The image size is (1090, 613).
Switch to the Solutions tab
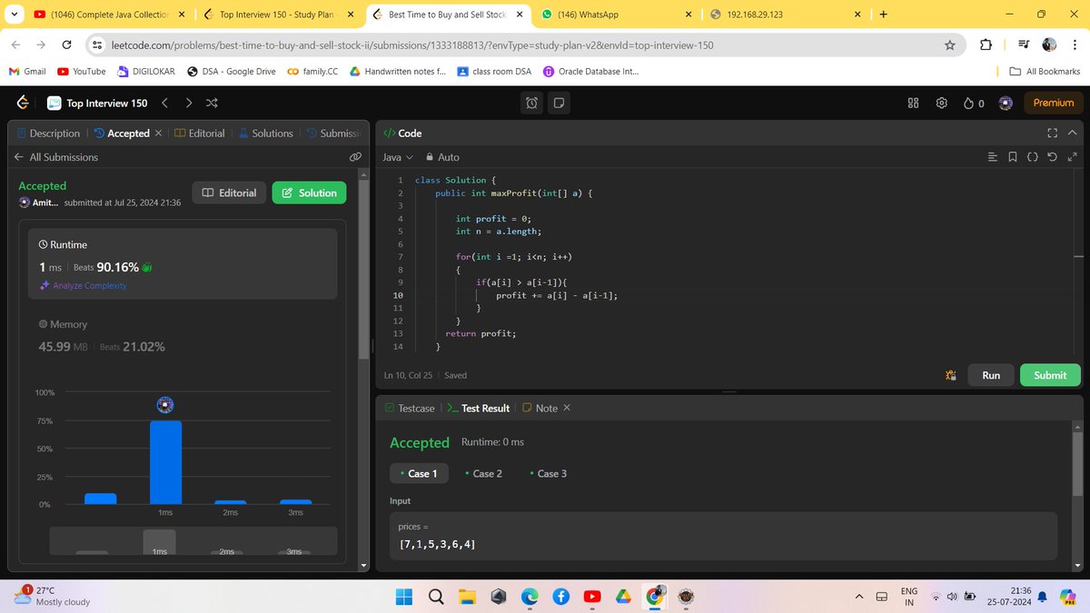[x=265, y=133]
